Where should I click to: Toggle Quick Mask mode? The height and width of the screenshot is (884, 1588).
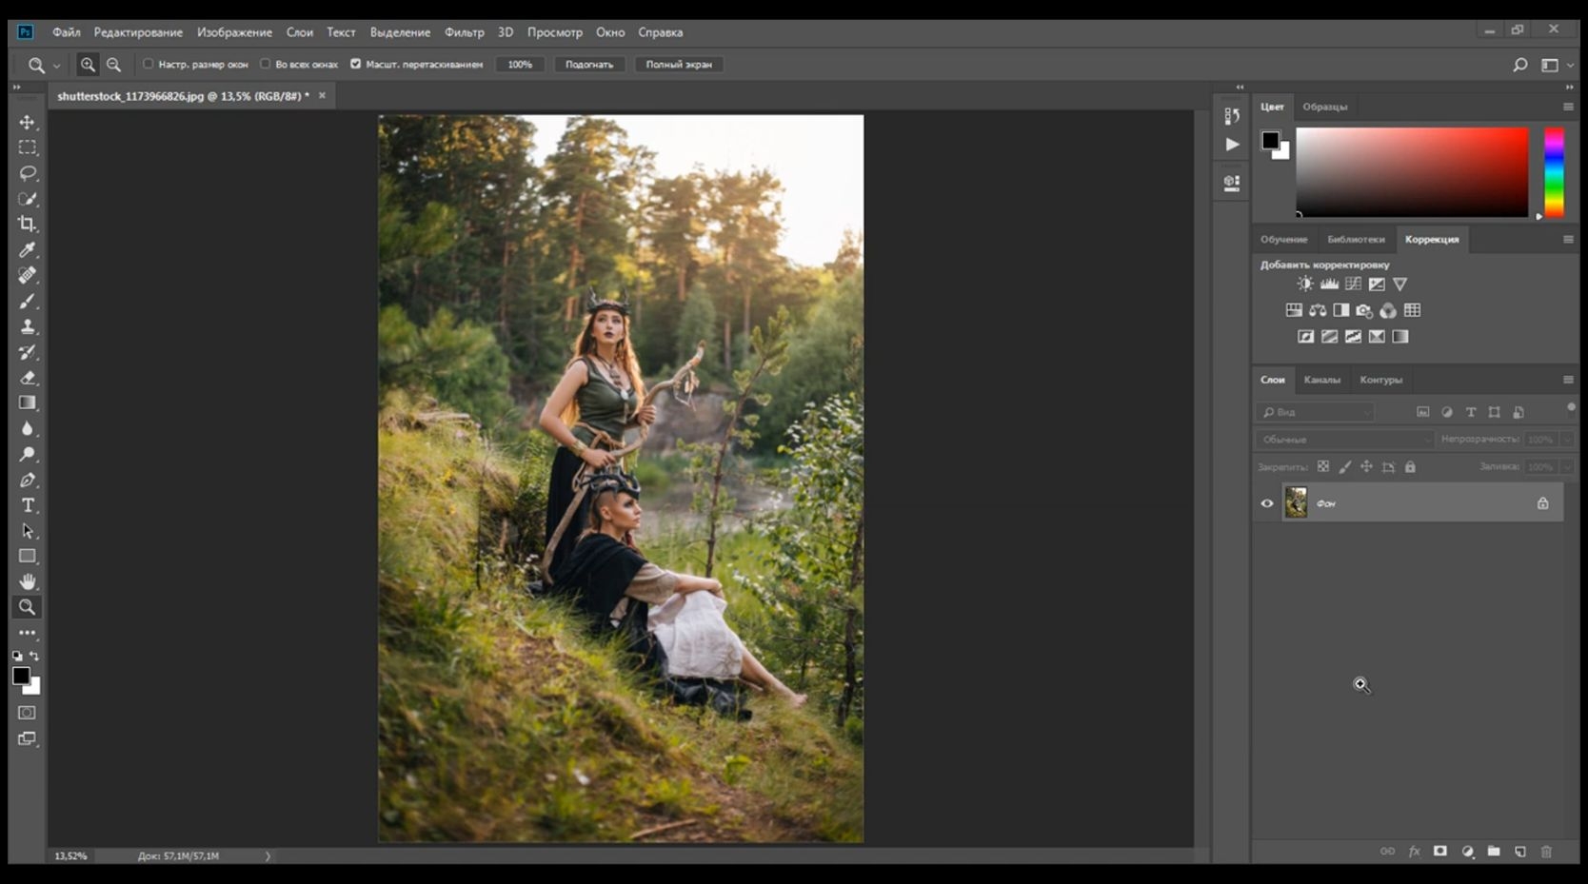[28, 713]
